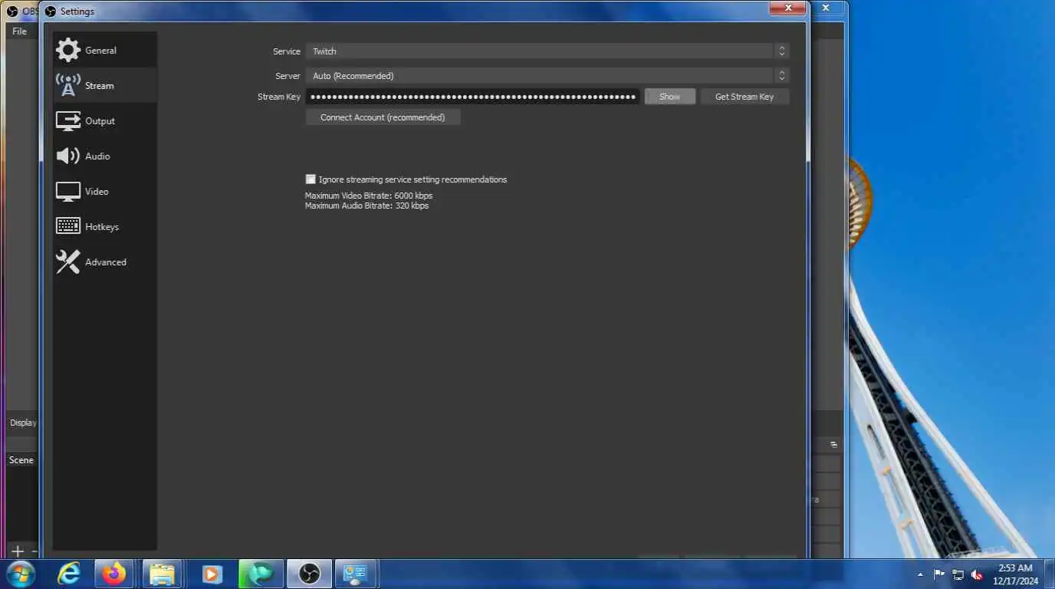Go to Audio settings category
This screenshot has width=1055, height=589.
[x=105, y=156]
